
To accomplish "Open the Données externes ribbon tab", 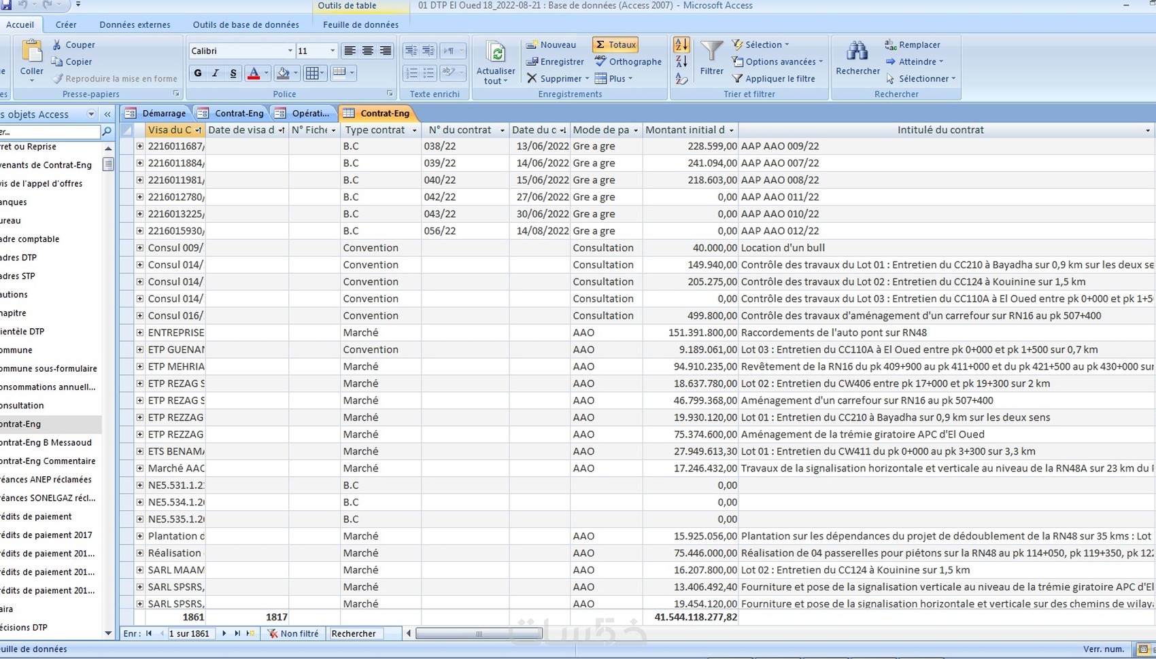I will click(135, 24).
